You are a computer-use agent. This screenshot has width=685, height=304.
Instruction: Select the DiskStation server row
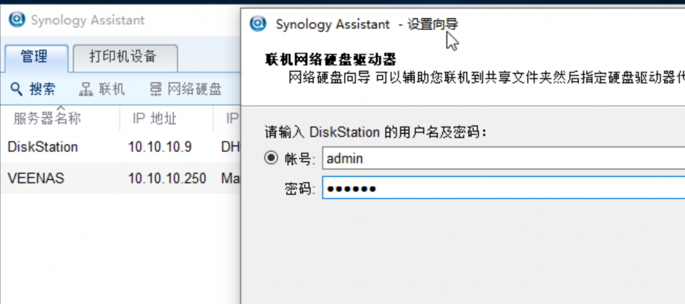43,147
